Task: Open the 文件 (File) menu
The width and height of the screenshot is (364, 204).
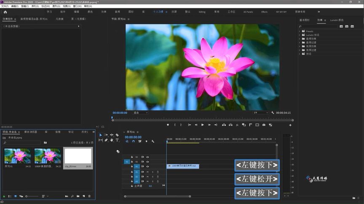Action: pyautogui.click(x=5, y=6)
